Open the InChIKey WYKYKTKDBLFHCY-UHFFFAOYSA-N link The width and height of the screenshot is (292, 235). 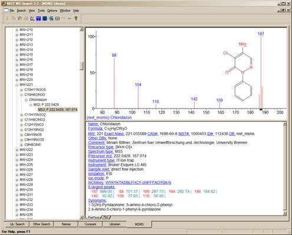[x=138, y=183]
